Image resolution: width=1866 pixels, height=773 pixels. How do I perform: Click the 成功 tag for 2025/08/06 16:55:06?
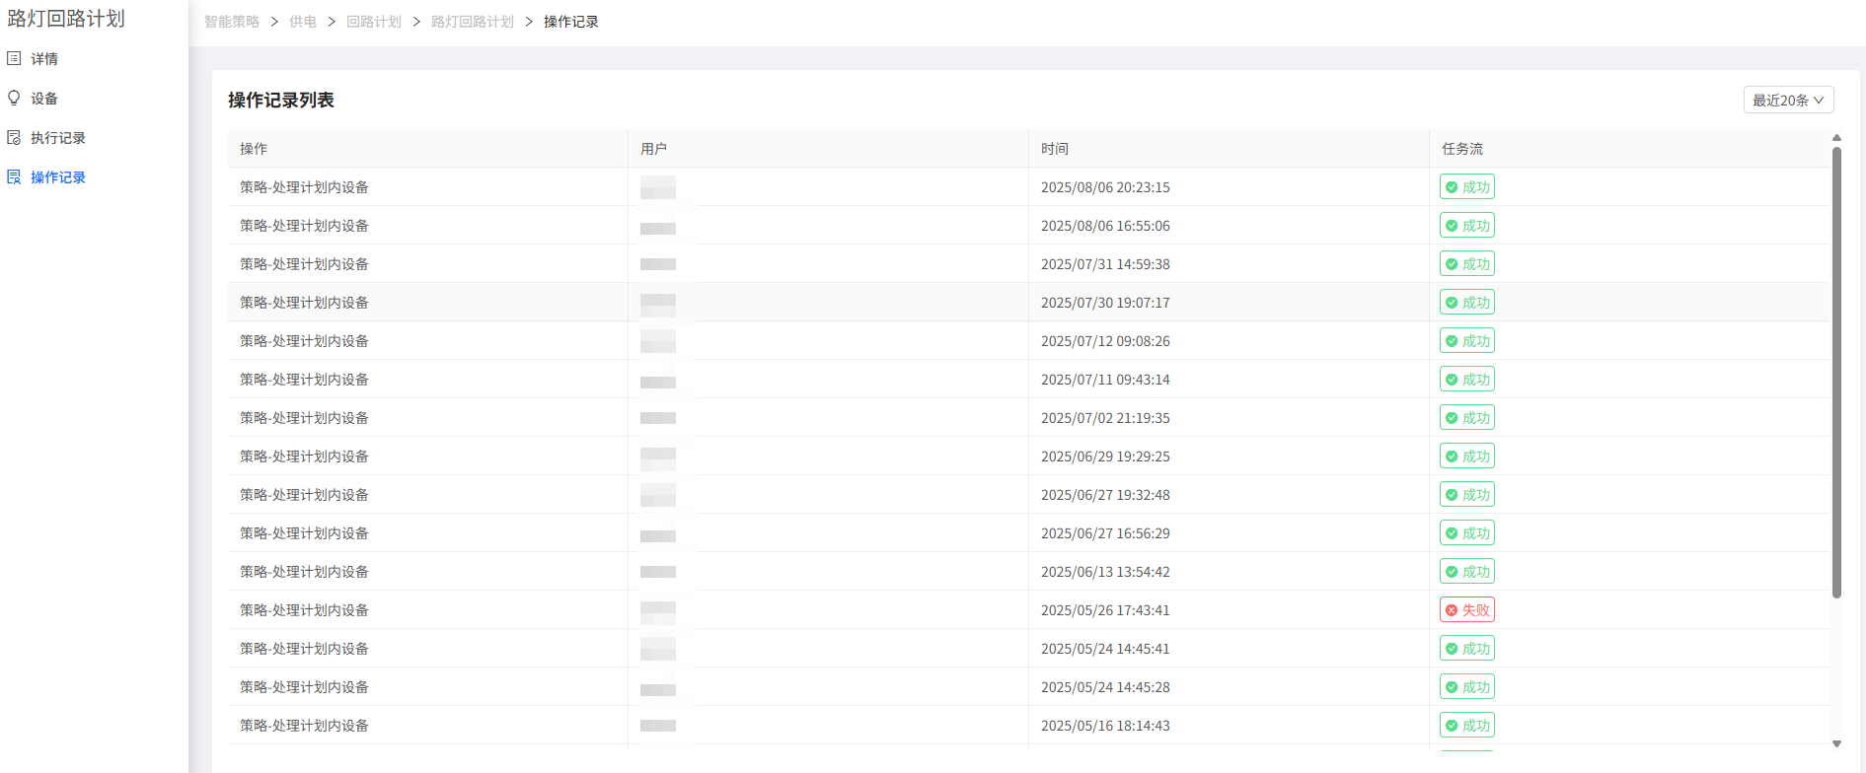pos(1467,226)
